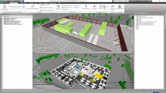Click the Save Viewpoint camera icon
This screenshot has height=93, width=166.
(4, 6)
